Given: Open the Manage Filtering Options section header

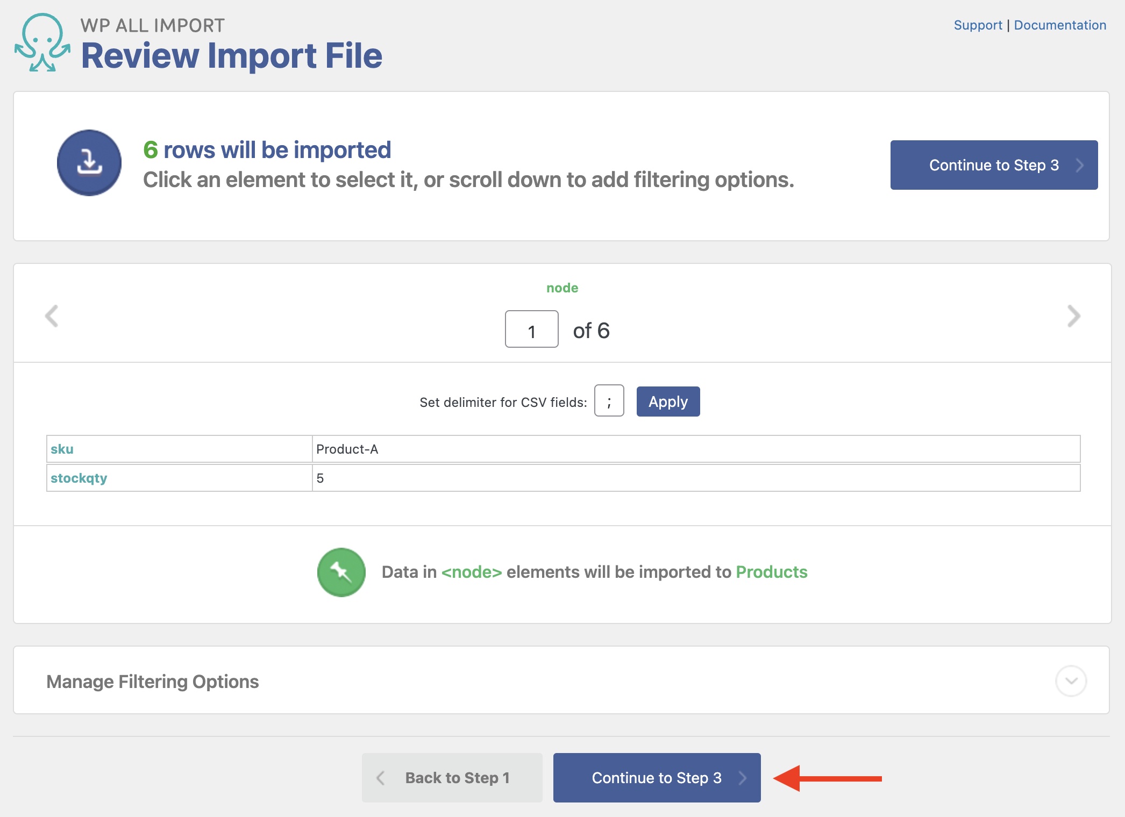Looking at the screenshot, I should pyautogui.click(x=153, y=682).
